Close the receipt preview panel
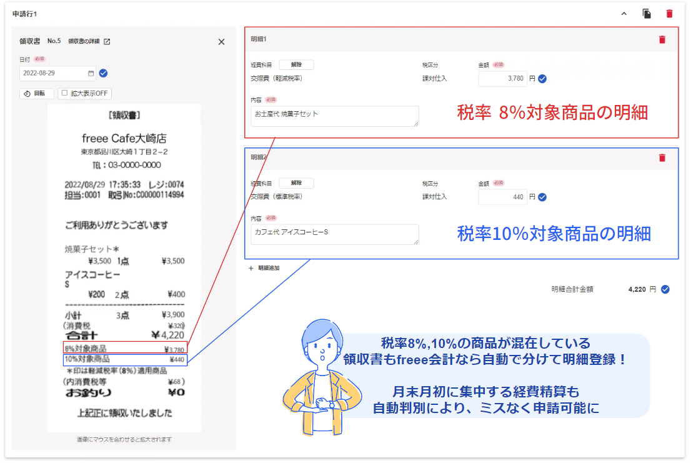Image resolution: width=691 pixels, height=463 pixels. [x=221, y=41]
